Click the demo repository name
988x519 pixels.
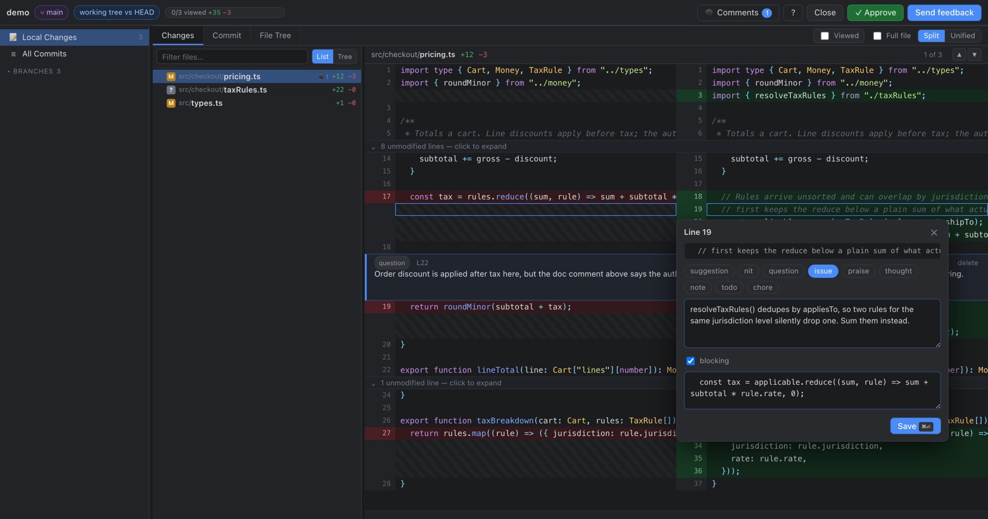point(18,13)
